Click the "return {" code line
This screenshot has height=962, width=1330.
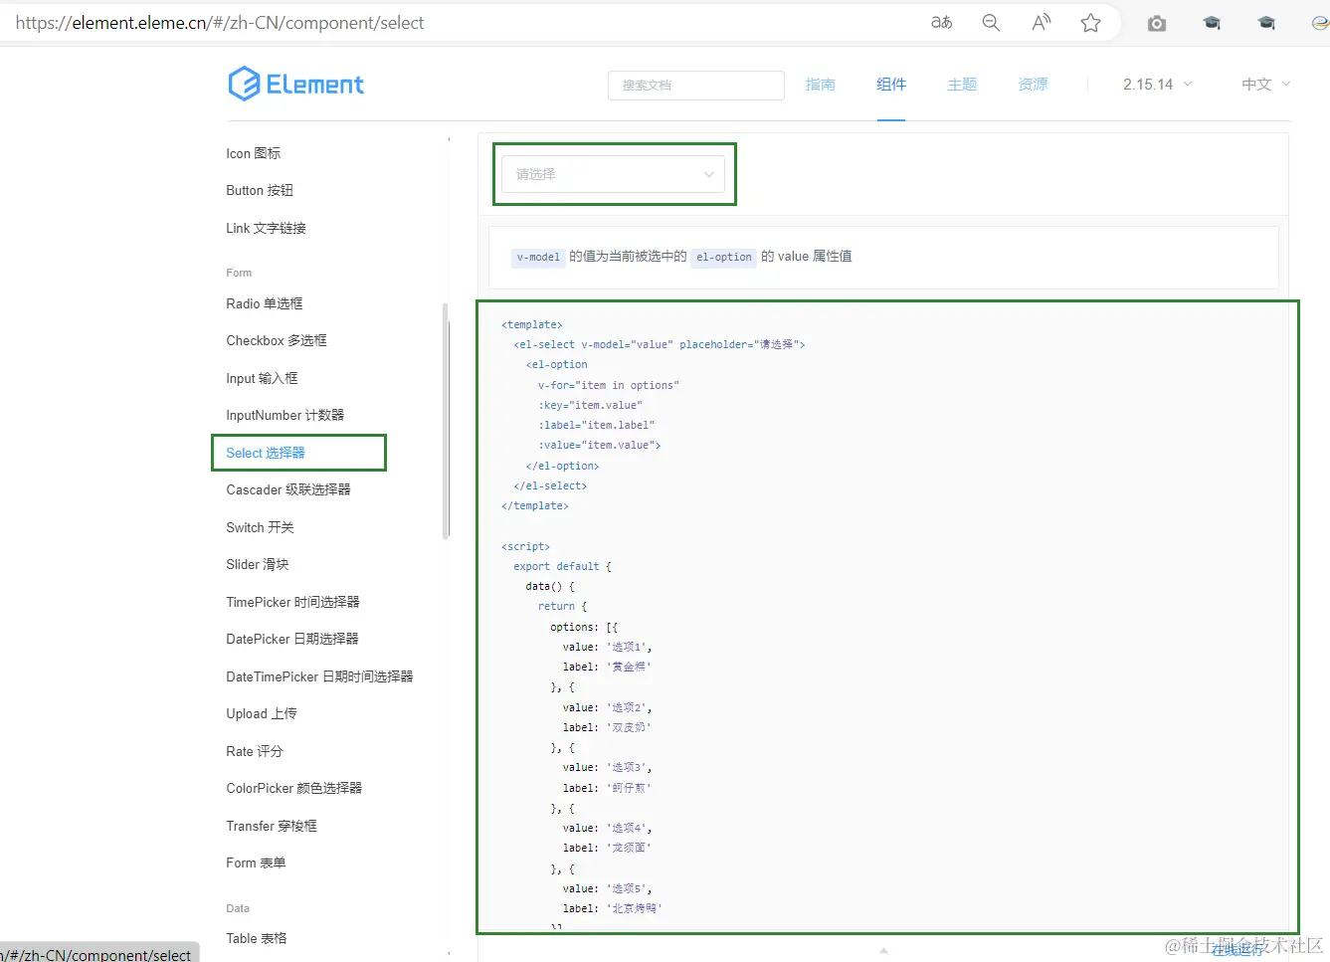[x=563, y=606]
